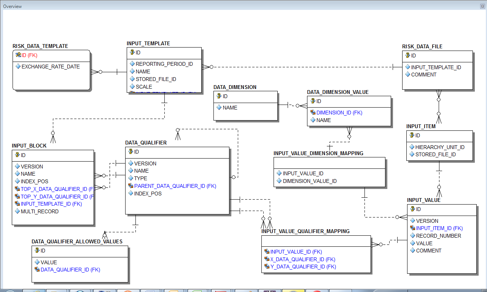This screenshot has width=487, height=292.
Task: Click the foreign key icon beside DIMENSION_ID (FK)
Action: click(313, 113)
